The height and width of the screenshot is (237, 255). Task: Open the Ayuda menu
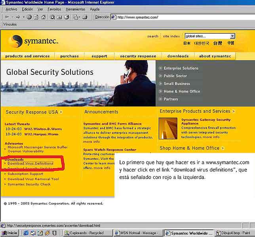(95, 9)
